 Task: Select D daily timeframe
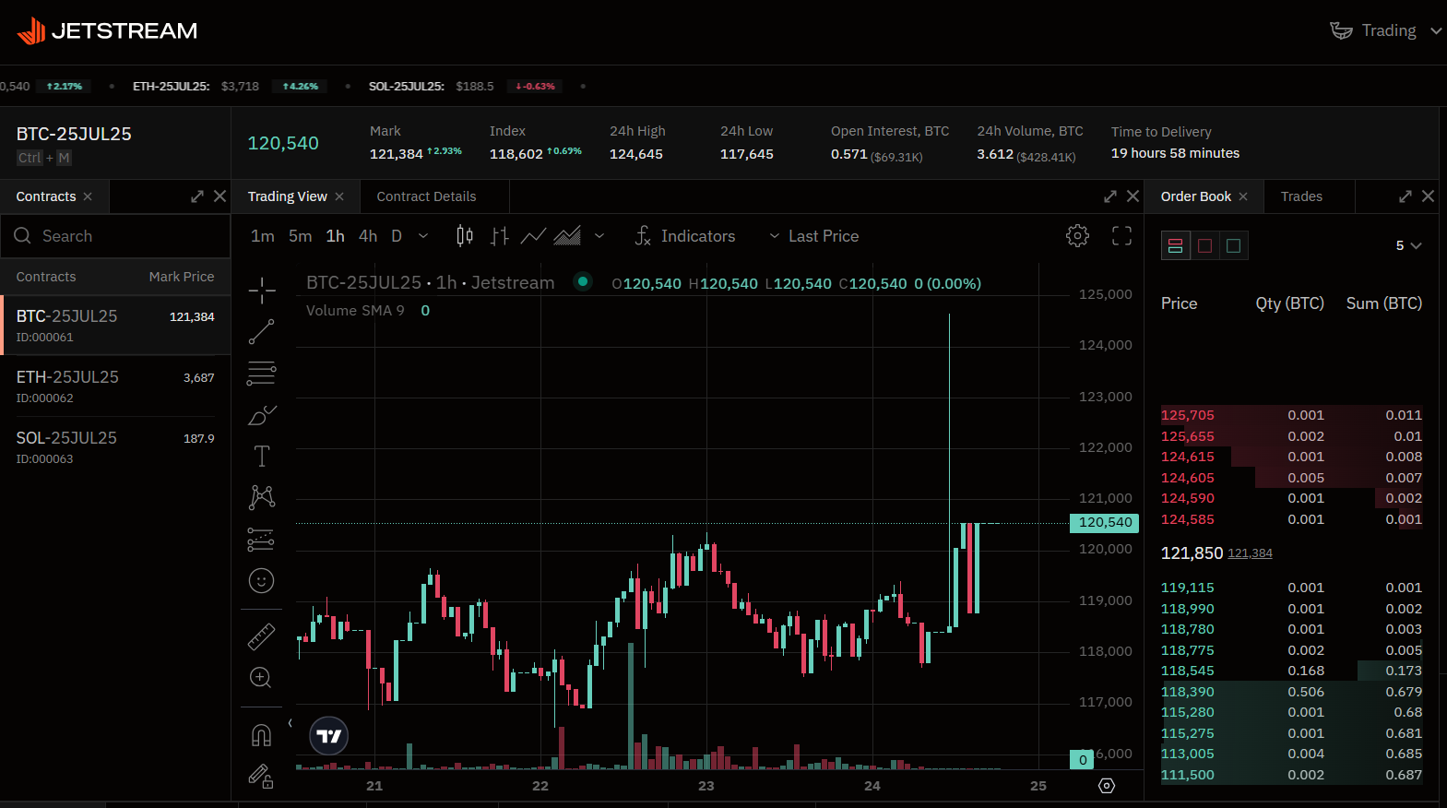(397, 236)
